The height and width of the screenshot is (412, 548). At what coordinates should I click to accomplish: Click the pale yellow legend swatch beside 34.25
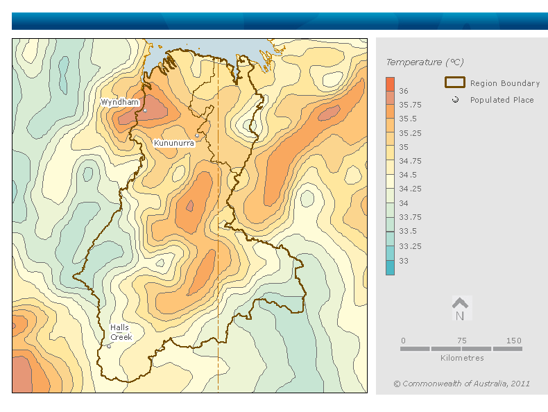390,182
